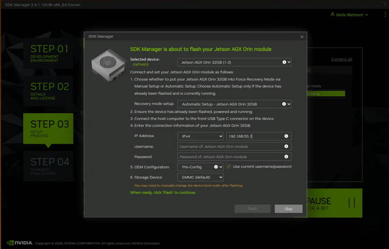Click the Jetson AGX Orin device image
The width and height of the screenshot is (389, 249).
(x=108, y=65)
